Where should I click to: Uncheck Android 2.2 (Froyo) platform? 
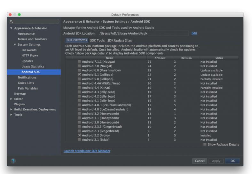point(79,135)
